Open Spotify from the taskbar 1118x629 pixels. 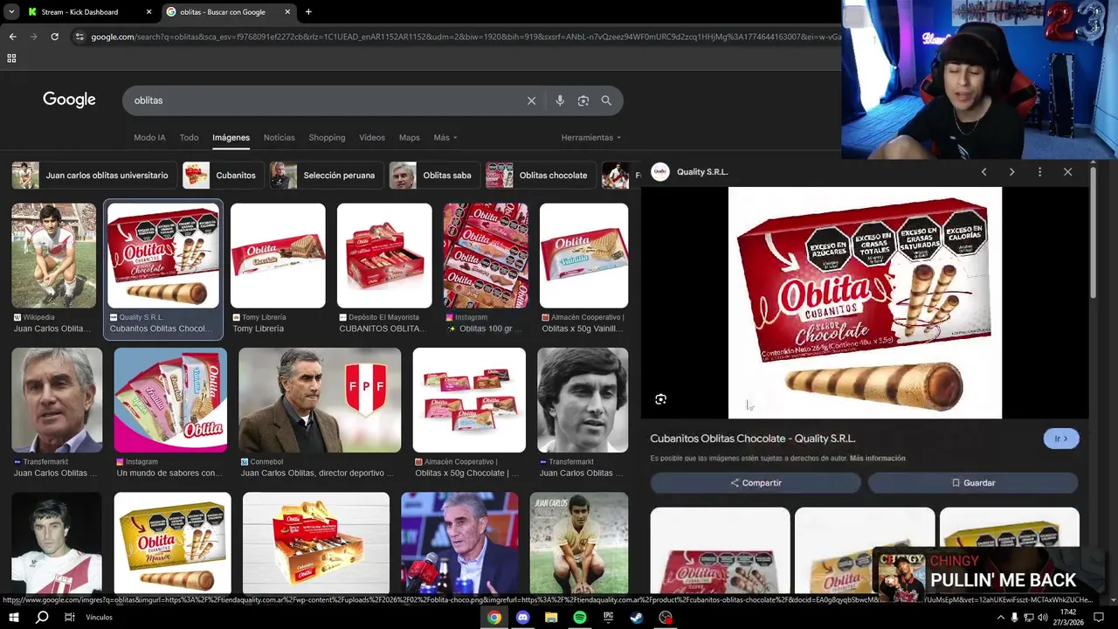(580, 618)
